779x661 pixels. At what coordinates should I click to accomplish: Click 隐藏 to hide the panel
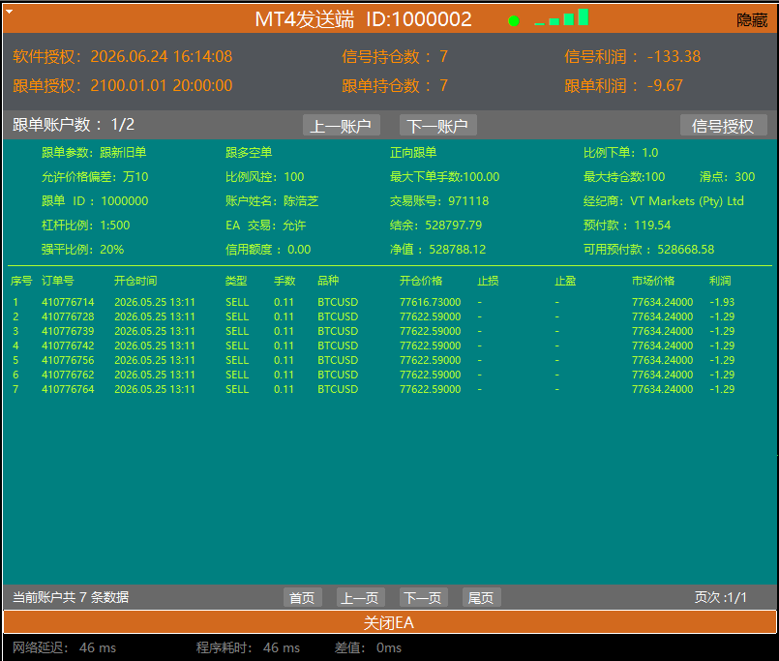(x=752, y=20)
